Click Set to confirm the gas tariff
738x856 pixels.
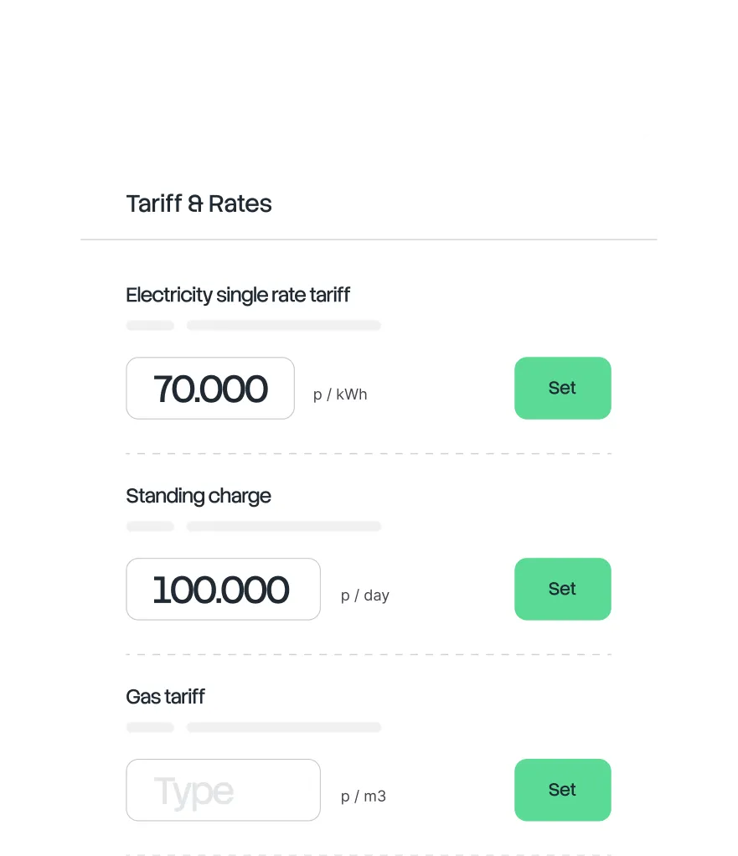(562, 790)
